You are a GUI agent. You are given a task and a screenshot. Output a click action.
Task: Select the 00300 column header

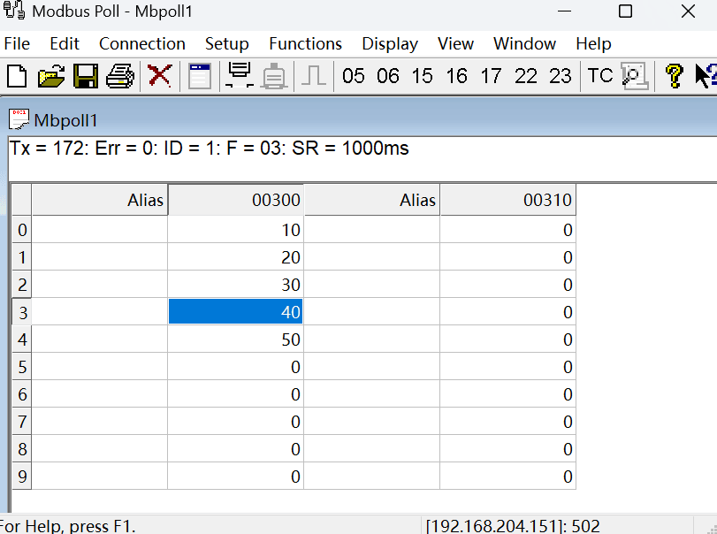pyautogui.click(x=235, y=200)
